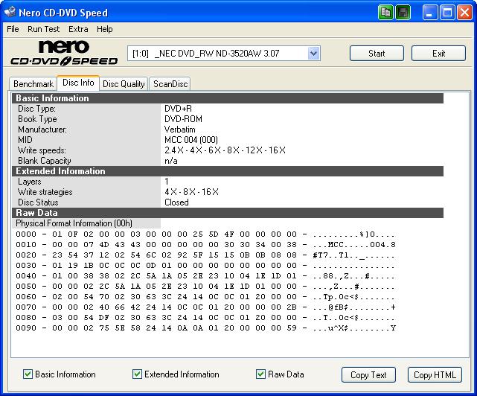
Task: Click the Nero CD-DVD Speed logo
Action: point(64,53)
